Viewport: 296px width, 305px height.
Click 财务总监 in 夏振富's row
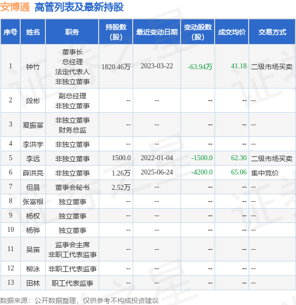click(72, 130)
